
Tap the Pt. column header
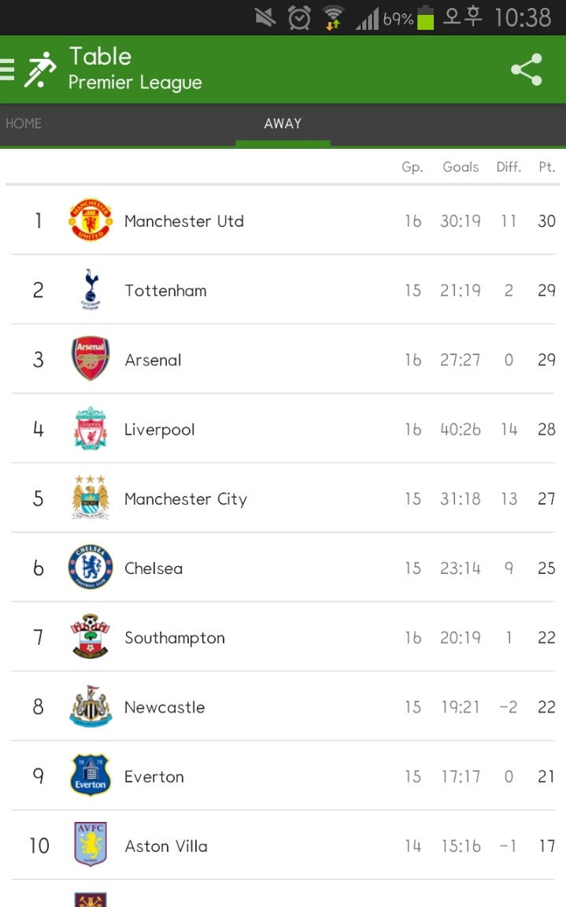click(547, 167)
